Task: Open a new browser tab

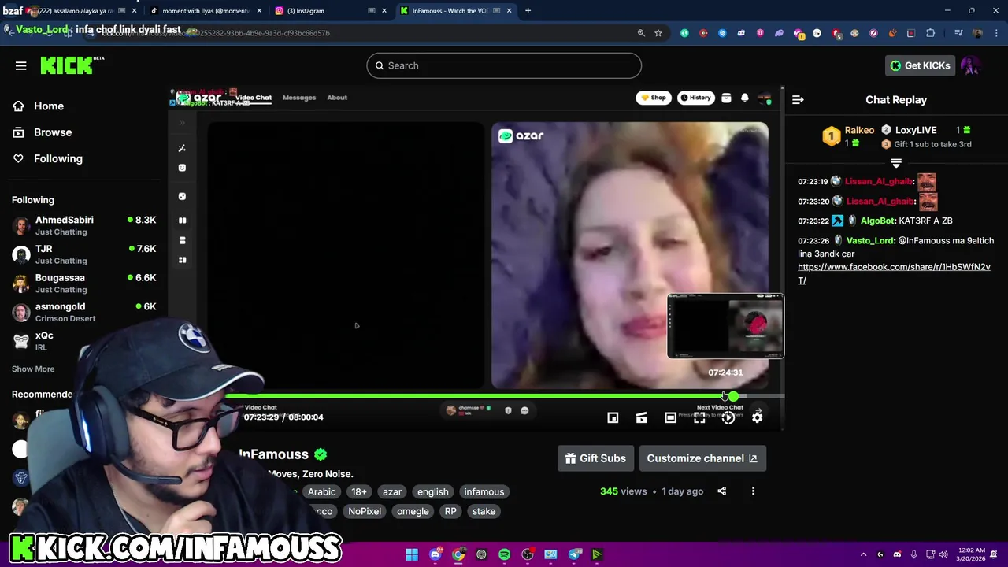Action: coord(528,11)
